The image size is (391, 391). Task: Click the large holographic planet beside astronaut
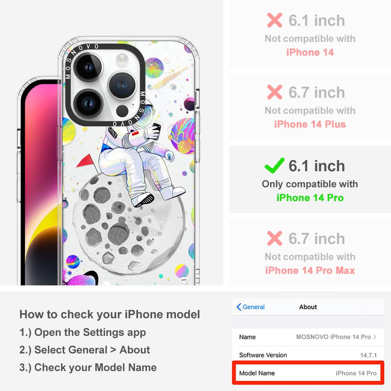pyautogui.click(x=183, y=136)
